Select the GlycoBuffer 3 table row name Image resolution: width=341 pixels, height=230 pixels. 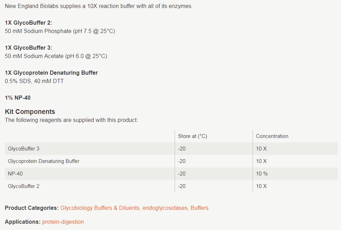pyautogui.click(x=24, y=149)
